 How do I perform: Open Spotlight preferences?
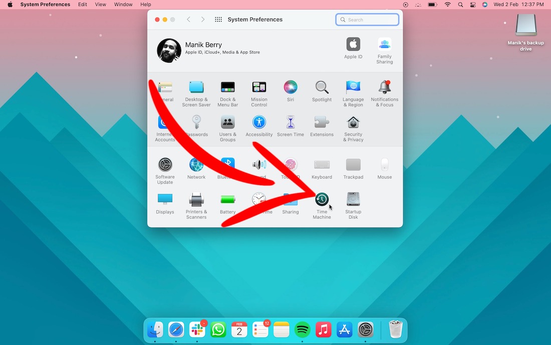click(x=322, y=87)
